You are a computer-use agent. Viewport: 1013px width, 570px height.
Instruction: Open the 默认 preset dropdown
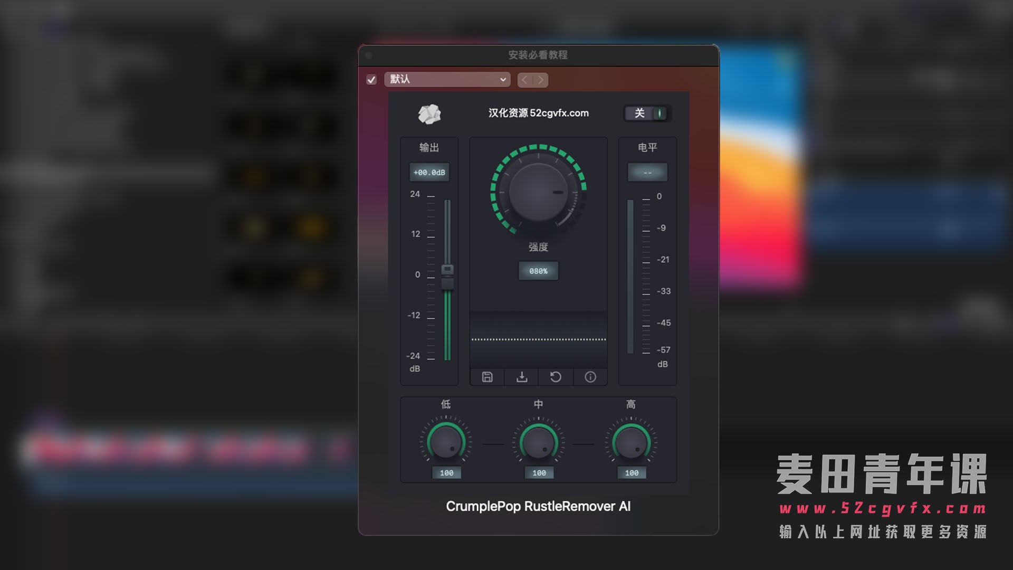(447, 79)
